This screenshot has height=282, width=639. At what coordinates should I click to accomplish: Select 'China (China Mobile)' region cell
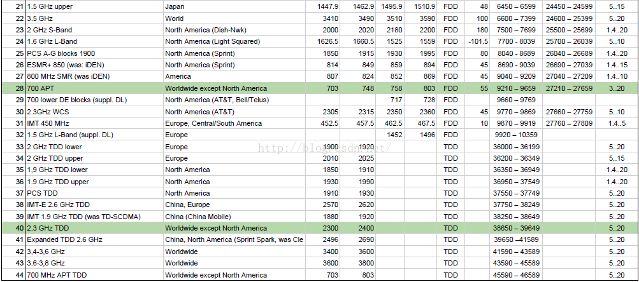[234, 217]
